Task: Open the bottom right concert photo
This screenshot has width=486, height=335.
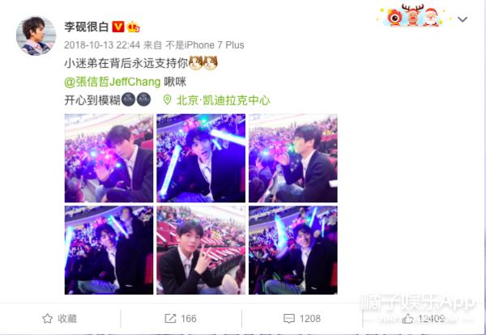Action: pos(293,250)
